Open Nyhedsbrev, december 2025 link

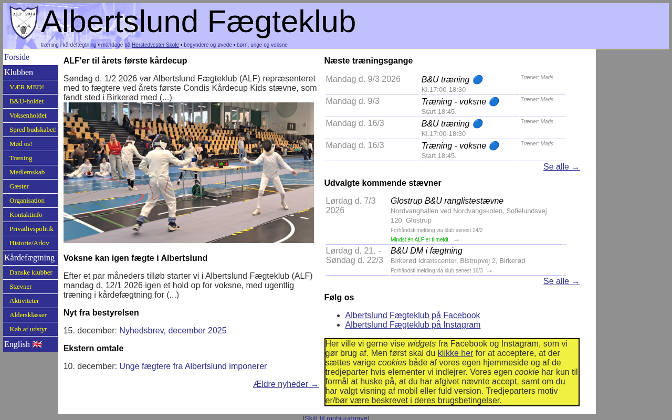point(173,331)
